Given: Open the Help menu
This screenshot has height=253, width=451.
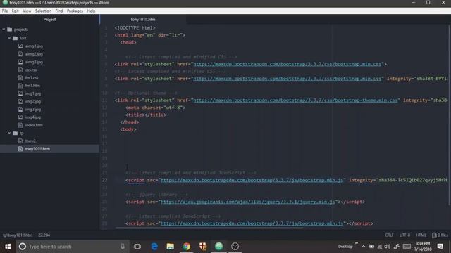Looking at the screenshot, I should tap(91, 11).
